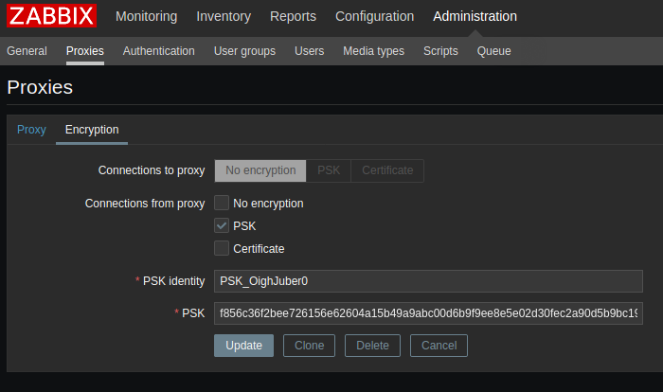Go to the Reports section

pos(293,16)
